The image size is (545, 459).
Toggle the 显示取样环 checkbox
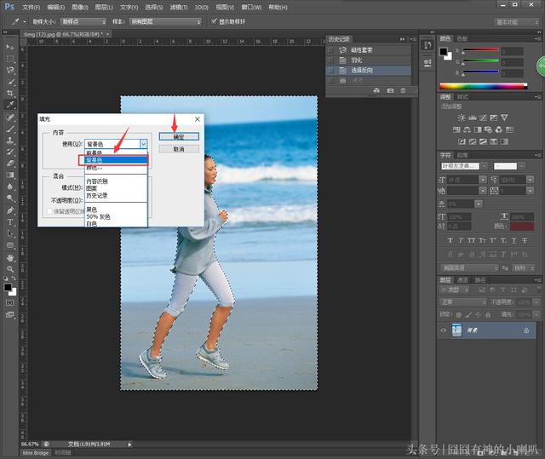click(215, 20)
